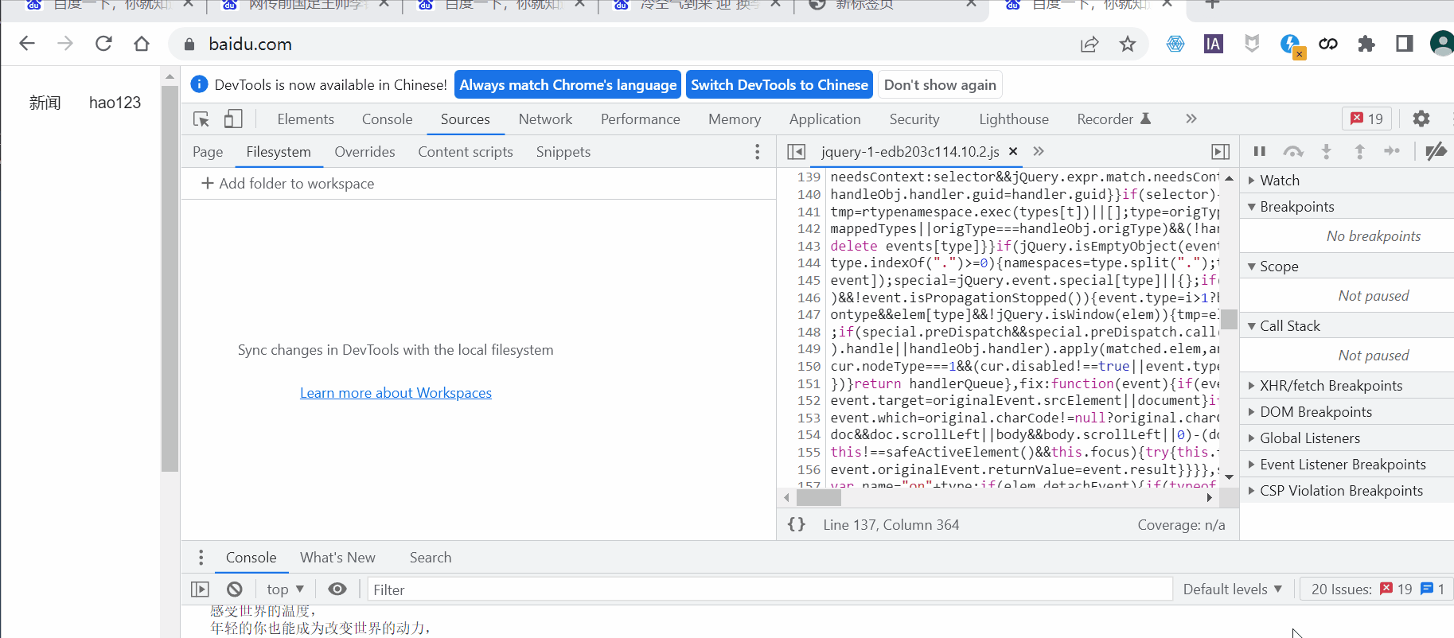Click the Step into icon
Image resolution: width=1454 pixels, height=638 pixels.
(x=1327, y=151)
